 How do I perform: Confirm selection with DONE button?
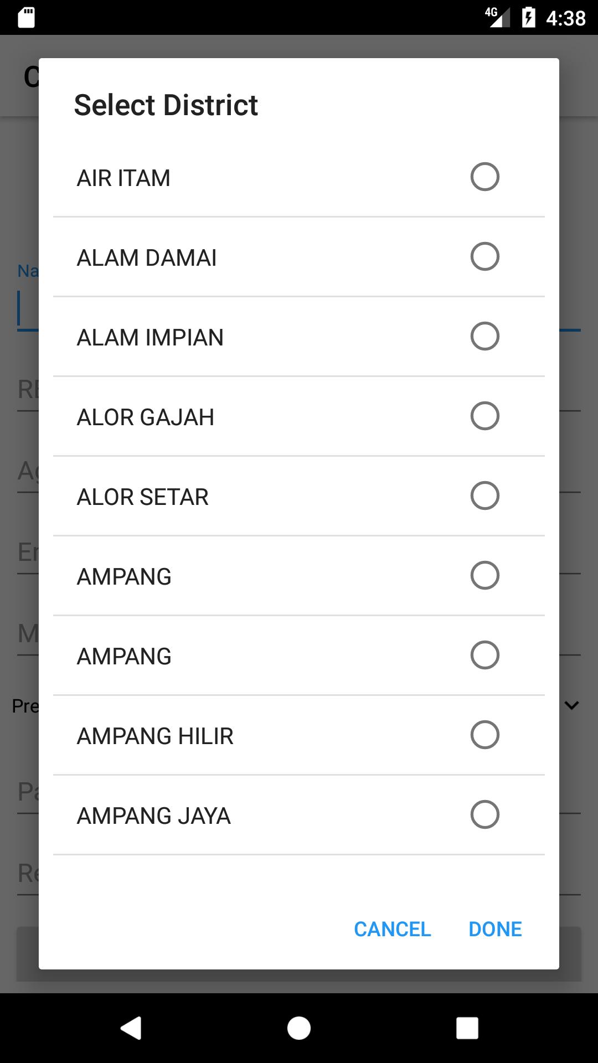coord(495,929)
